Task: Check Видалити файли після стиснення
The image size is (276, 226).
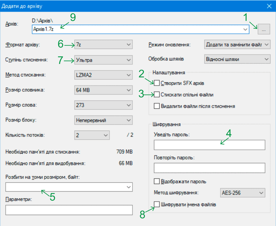Action: pos(157,106)
